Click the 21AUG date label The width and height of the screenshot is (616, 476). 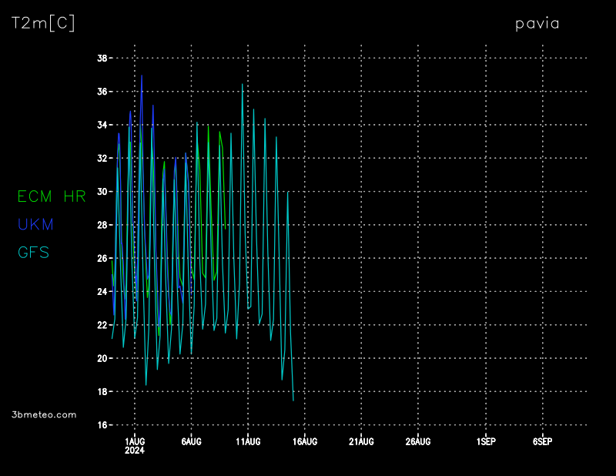pos(361,441)
